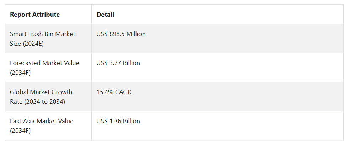Click the word Billion in the East Asia row
Image resolution: width=347 pixels, height=141 pixels.
tap(132, 121)
